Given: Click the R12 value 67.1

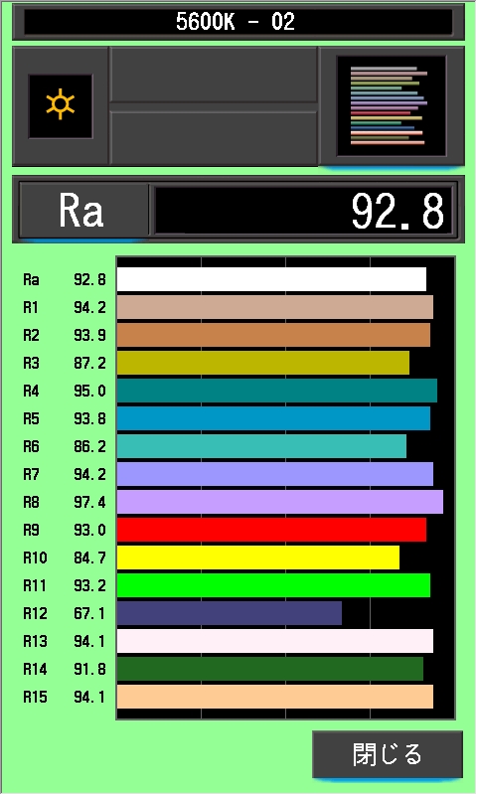Looking at the screenshot, I should 90,613.
